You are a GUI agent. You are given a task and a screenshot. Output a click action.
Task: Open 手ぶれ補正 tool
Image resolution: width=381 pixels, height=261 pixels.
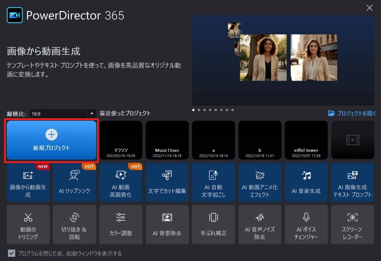tap(213, 225)
